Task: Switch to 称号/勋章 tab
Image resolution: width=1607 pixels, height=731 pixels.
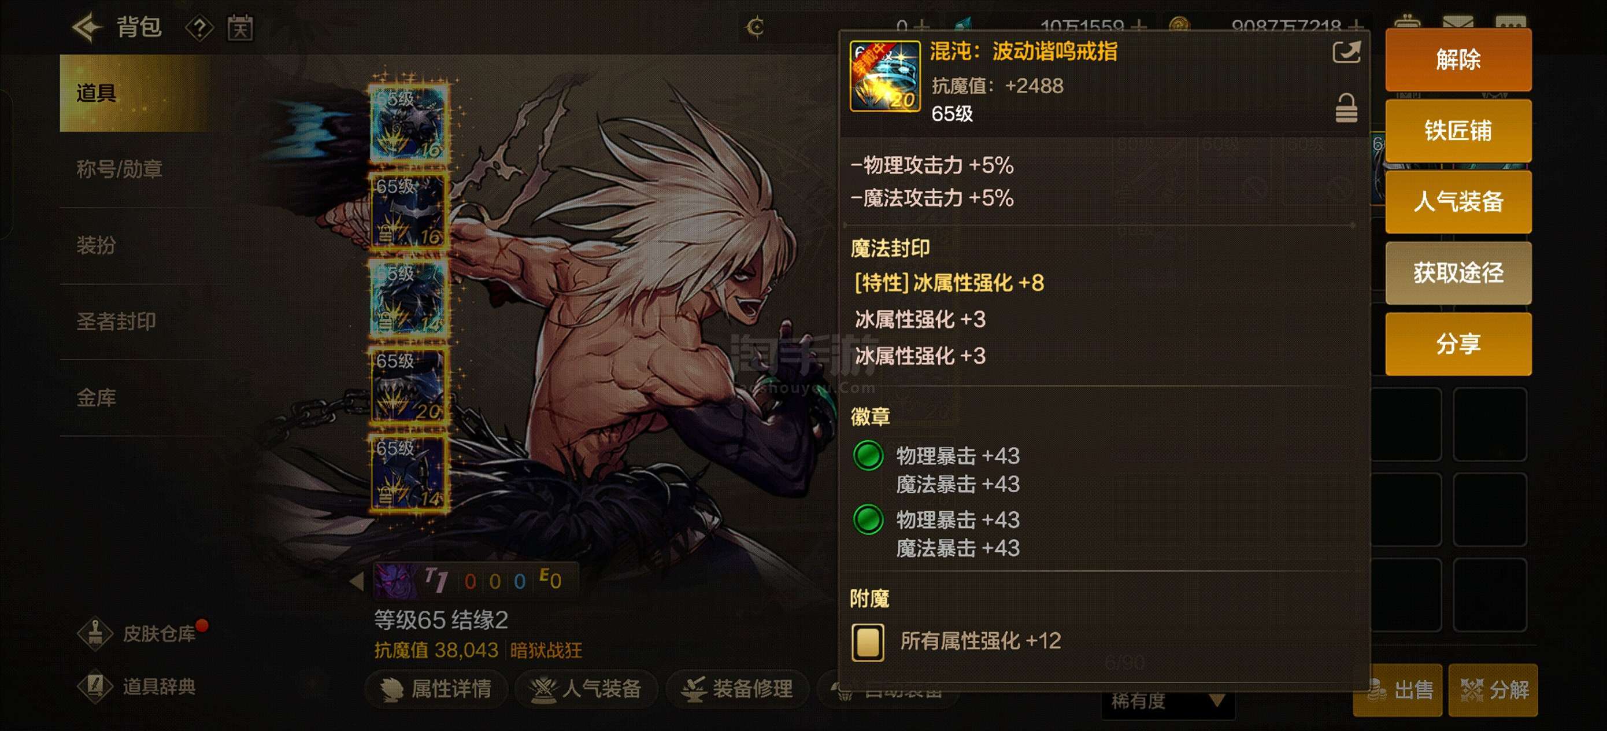Action: point(119,169)
